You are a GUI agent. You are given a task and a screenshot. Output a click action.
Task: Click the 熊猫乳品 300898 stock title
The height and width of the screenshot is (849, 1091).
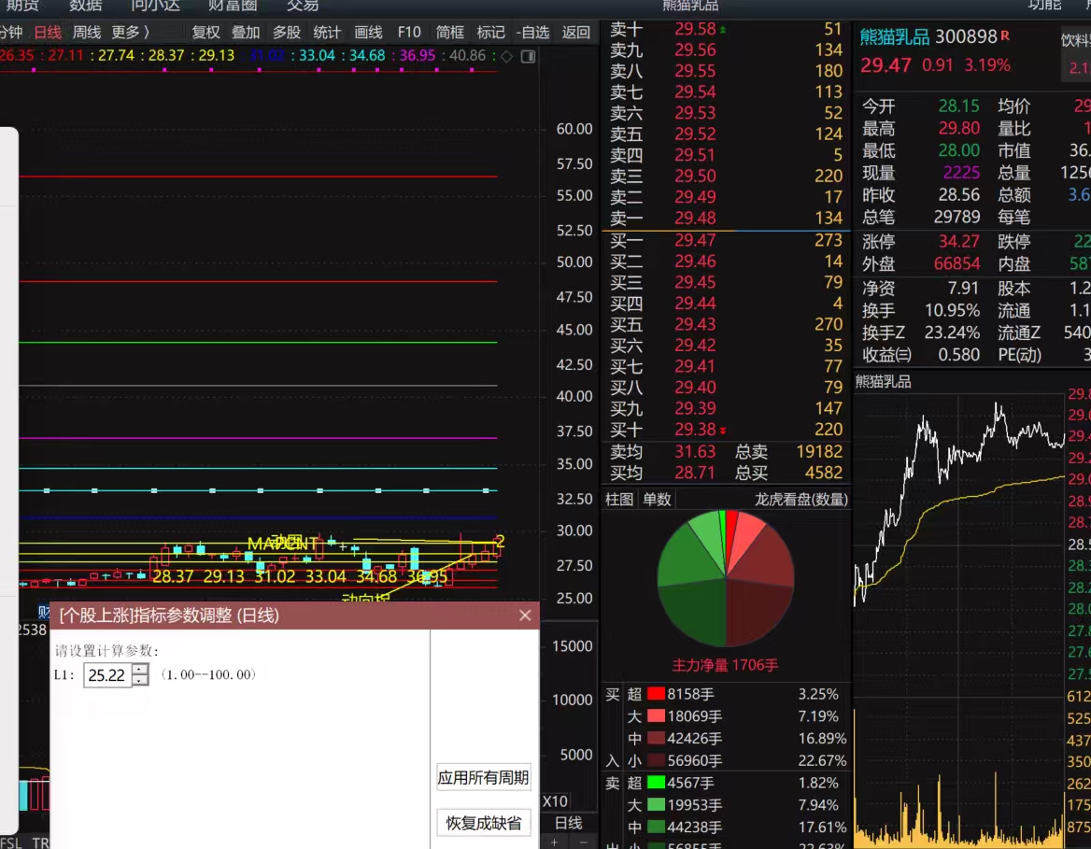point(928,36)
